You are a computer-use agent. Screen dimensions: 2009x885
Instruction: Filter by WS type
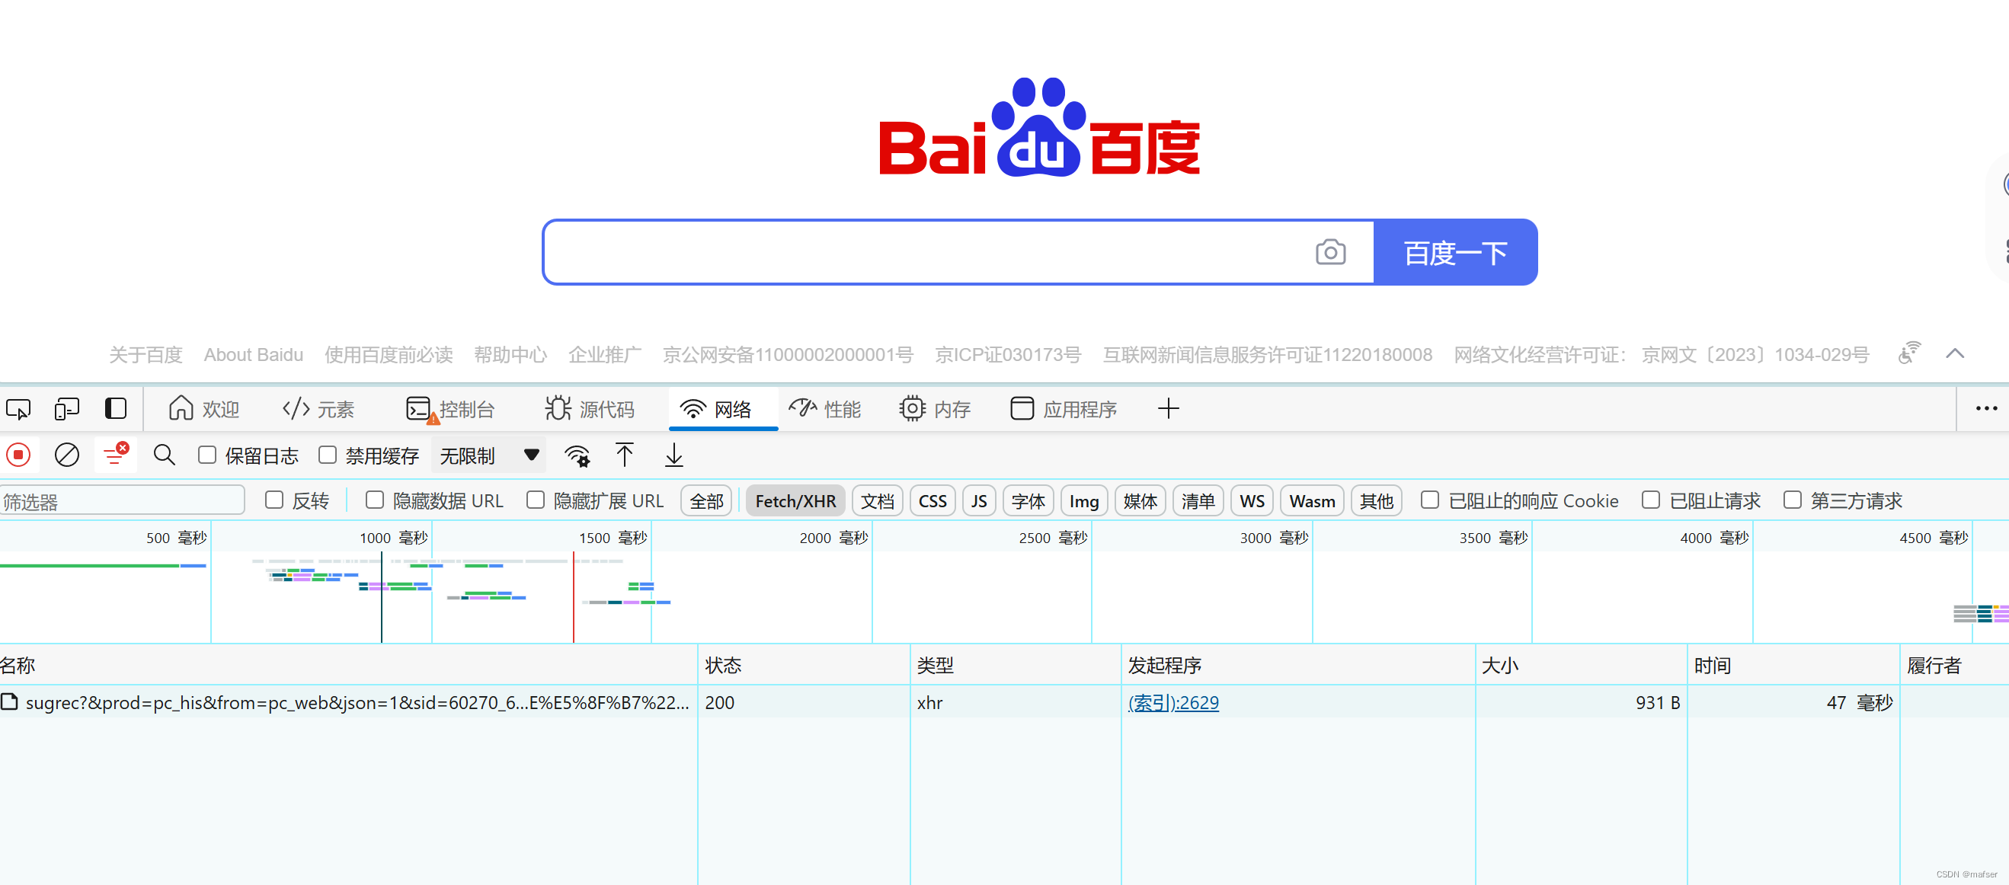click(1252, 500)
